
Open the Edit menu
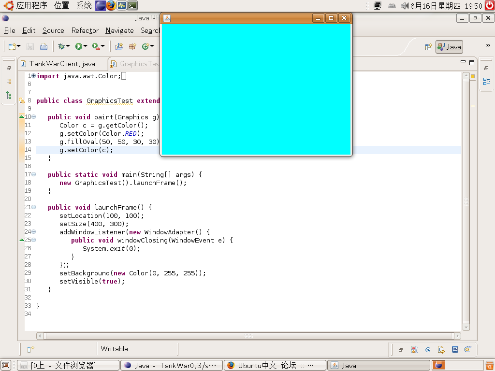pos(29,30)
